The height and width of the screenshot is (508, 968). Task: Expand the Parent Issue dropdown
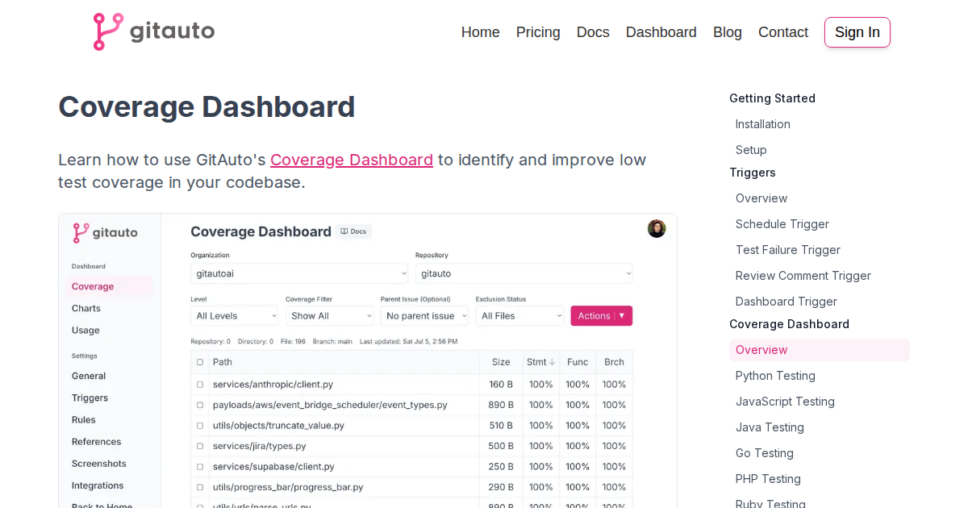(424, 316)
